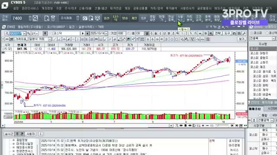Viewport: 277px width, 155px height.
Task: Switch to the 실시간 news tab
Action: pyautogui.click(x=9, y=134)
